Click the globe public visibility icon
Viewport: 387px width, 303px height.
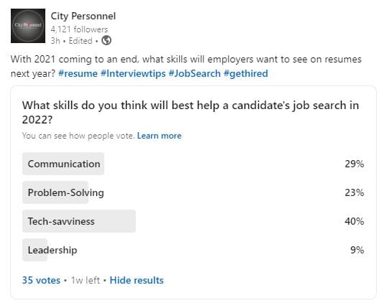click(106, 40)
